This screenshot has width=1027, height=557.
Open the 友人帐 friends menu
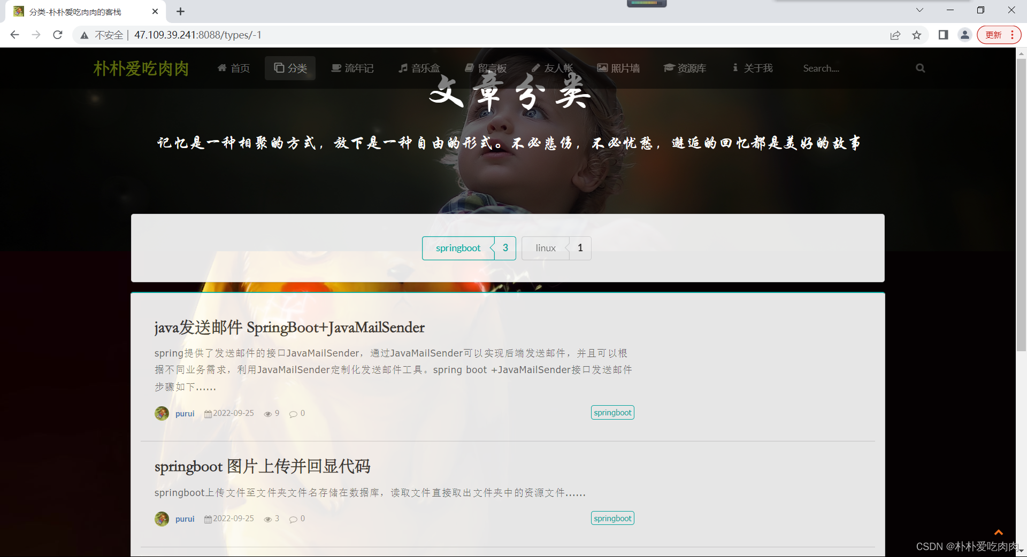[552, 68]
